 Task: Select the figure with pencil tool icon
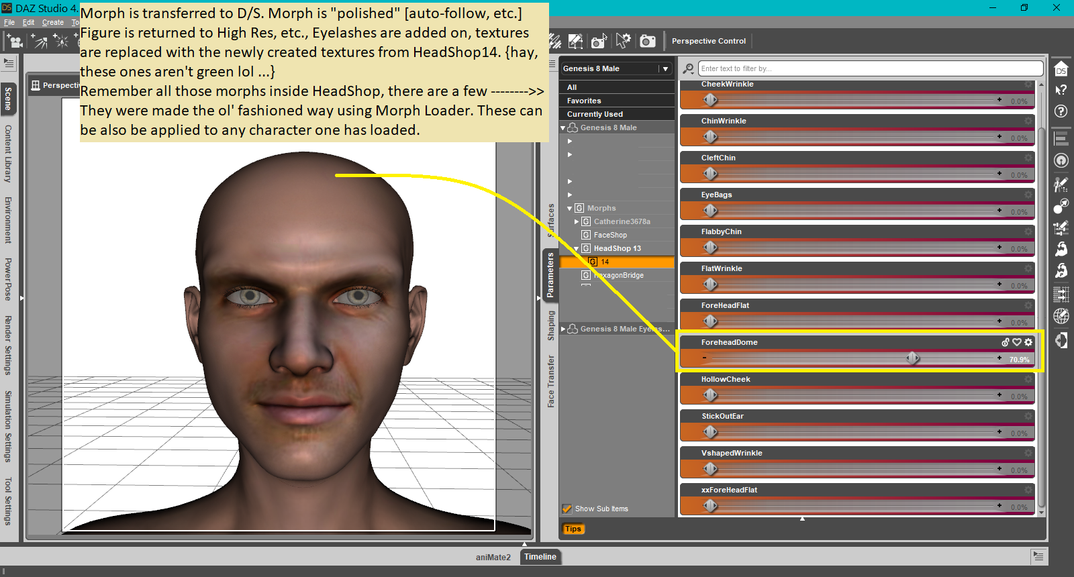coord(1061,184)
